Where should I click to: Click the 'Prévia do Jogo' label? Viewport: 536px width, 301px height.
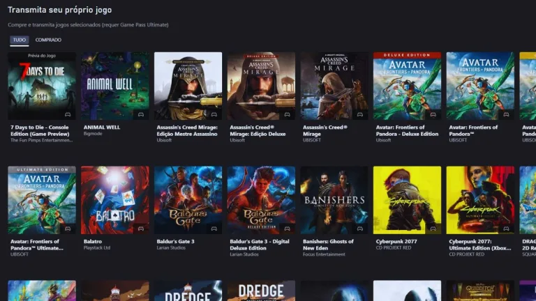[42, 56]
